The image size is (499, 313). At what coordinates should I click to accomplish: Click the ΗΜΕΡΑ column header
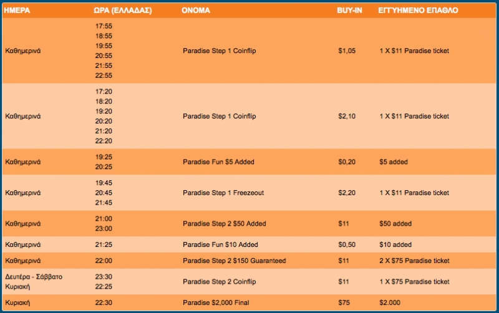pos(17,11)
